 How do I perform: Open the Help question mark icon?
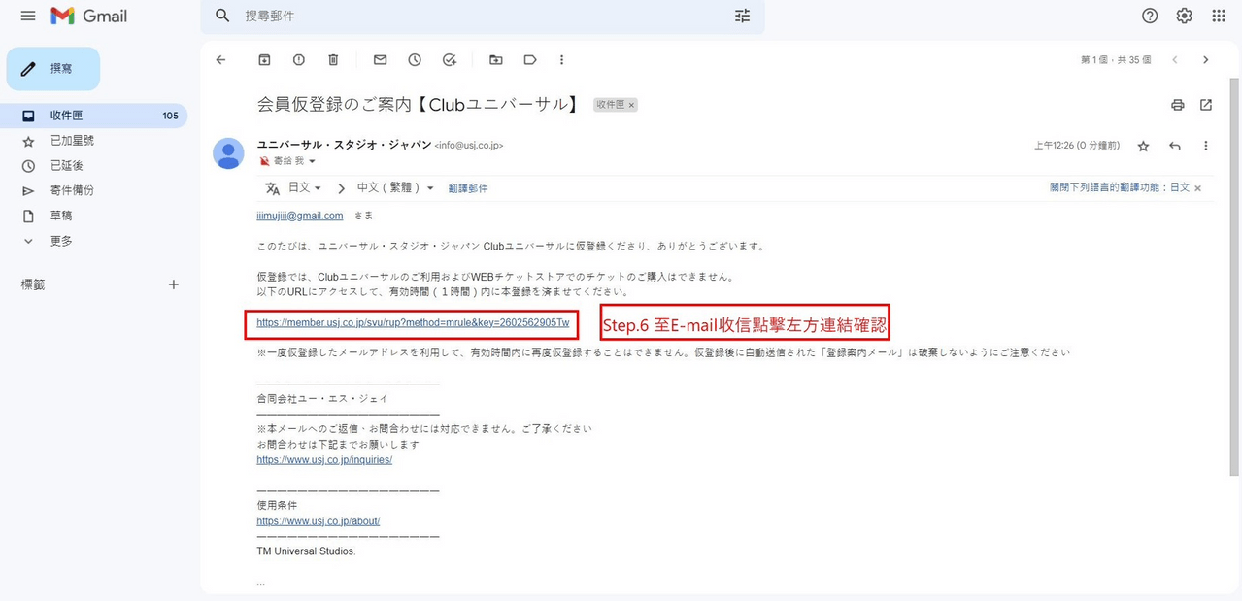pos(1150,16)
